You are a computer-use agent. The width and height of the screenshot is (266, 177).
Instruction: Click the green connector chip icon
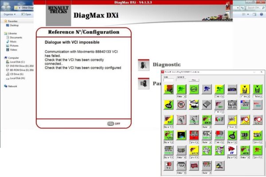[245, 135]
